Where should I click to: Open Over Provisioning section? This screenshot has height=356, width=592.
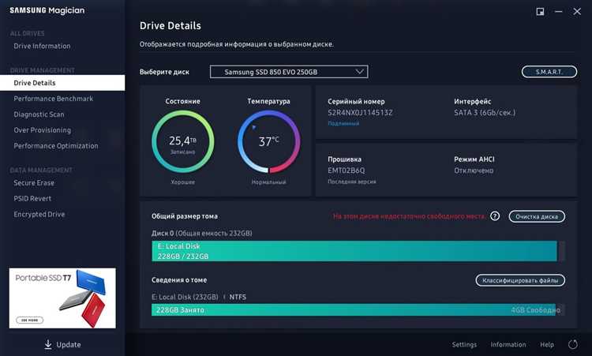[x=43, y=130]
